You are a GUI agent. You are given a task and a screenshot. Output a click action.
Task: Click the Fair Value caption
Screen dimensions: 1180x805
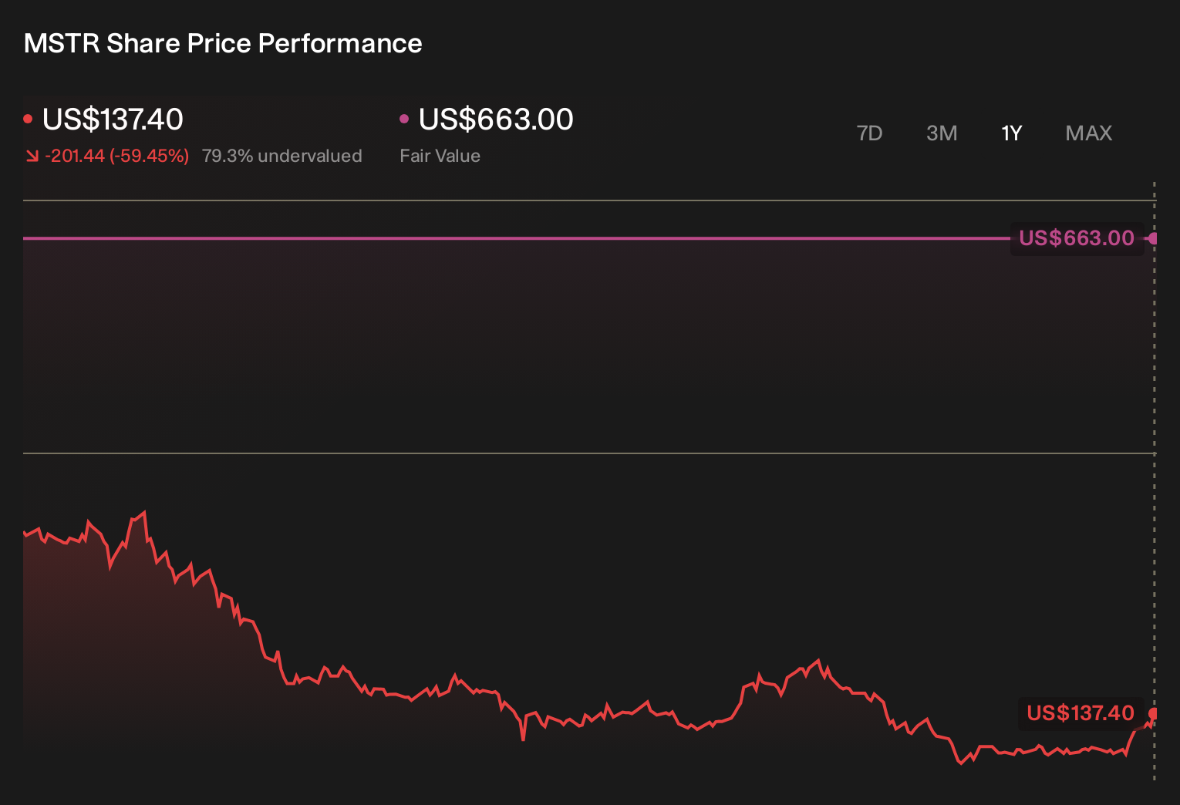coord(440,156)
